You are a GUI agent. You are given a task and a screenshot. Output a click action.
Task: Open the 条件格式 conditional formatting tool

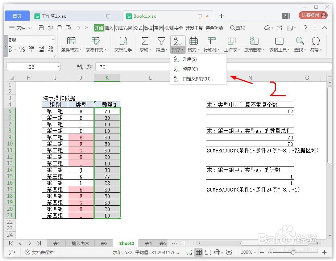point(70,45)
